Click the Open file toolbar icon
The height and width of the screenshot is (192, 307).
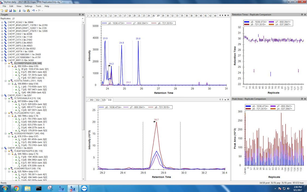(6, 10)
